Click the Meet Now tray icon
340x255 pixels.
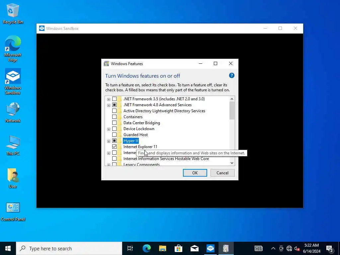(281, 248)
